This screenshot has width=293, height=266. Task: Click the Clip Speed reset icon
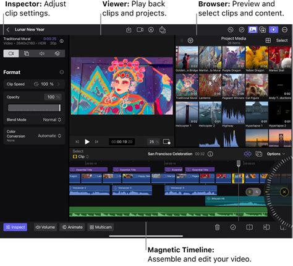coord(36,84)
